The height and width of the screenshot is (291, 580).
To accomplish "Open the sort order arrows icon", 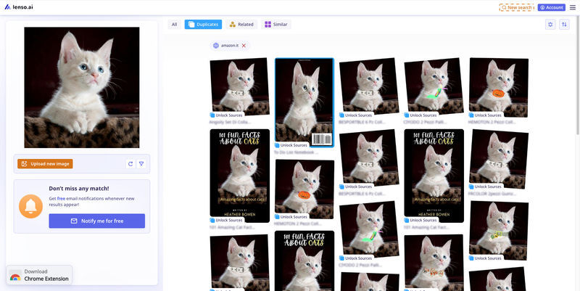I will (x=564, y=25).
